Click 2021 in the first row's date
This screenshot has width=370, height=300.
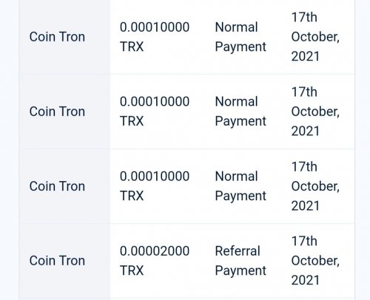(306, 56)
